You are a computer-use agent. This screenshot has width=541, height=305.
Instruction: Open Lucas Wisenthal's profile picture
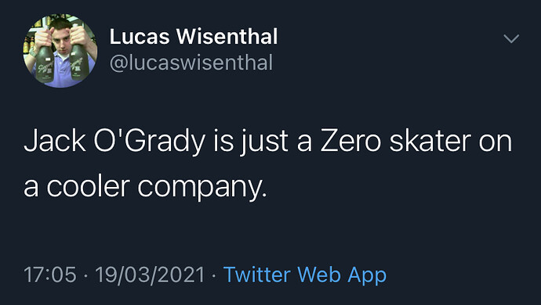60,51
